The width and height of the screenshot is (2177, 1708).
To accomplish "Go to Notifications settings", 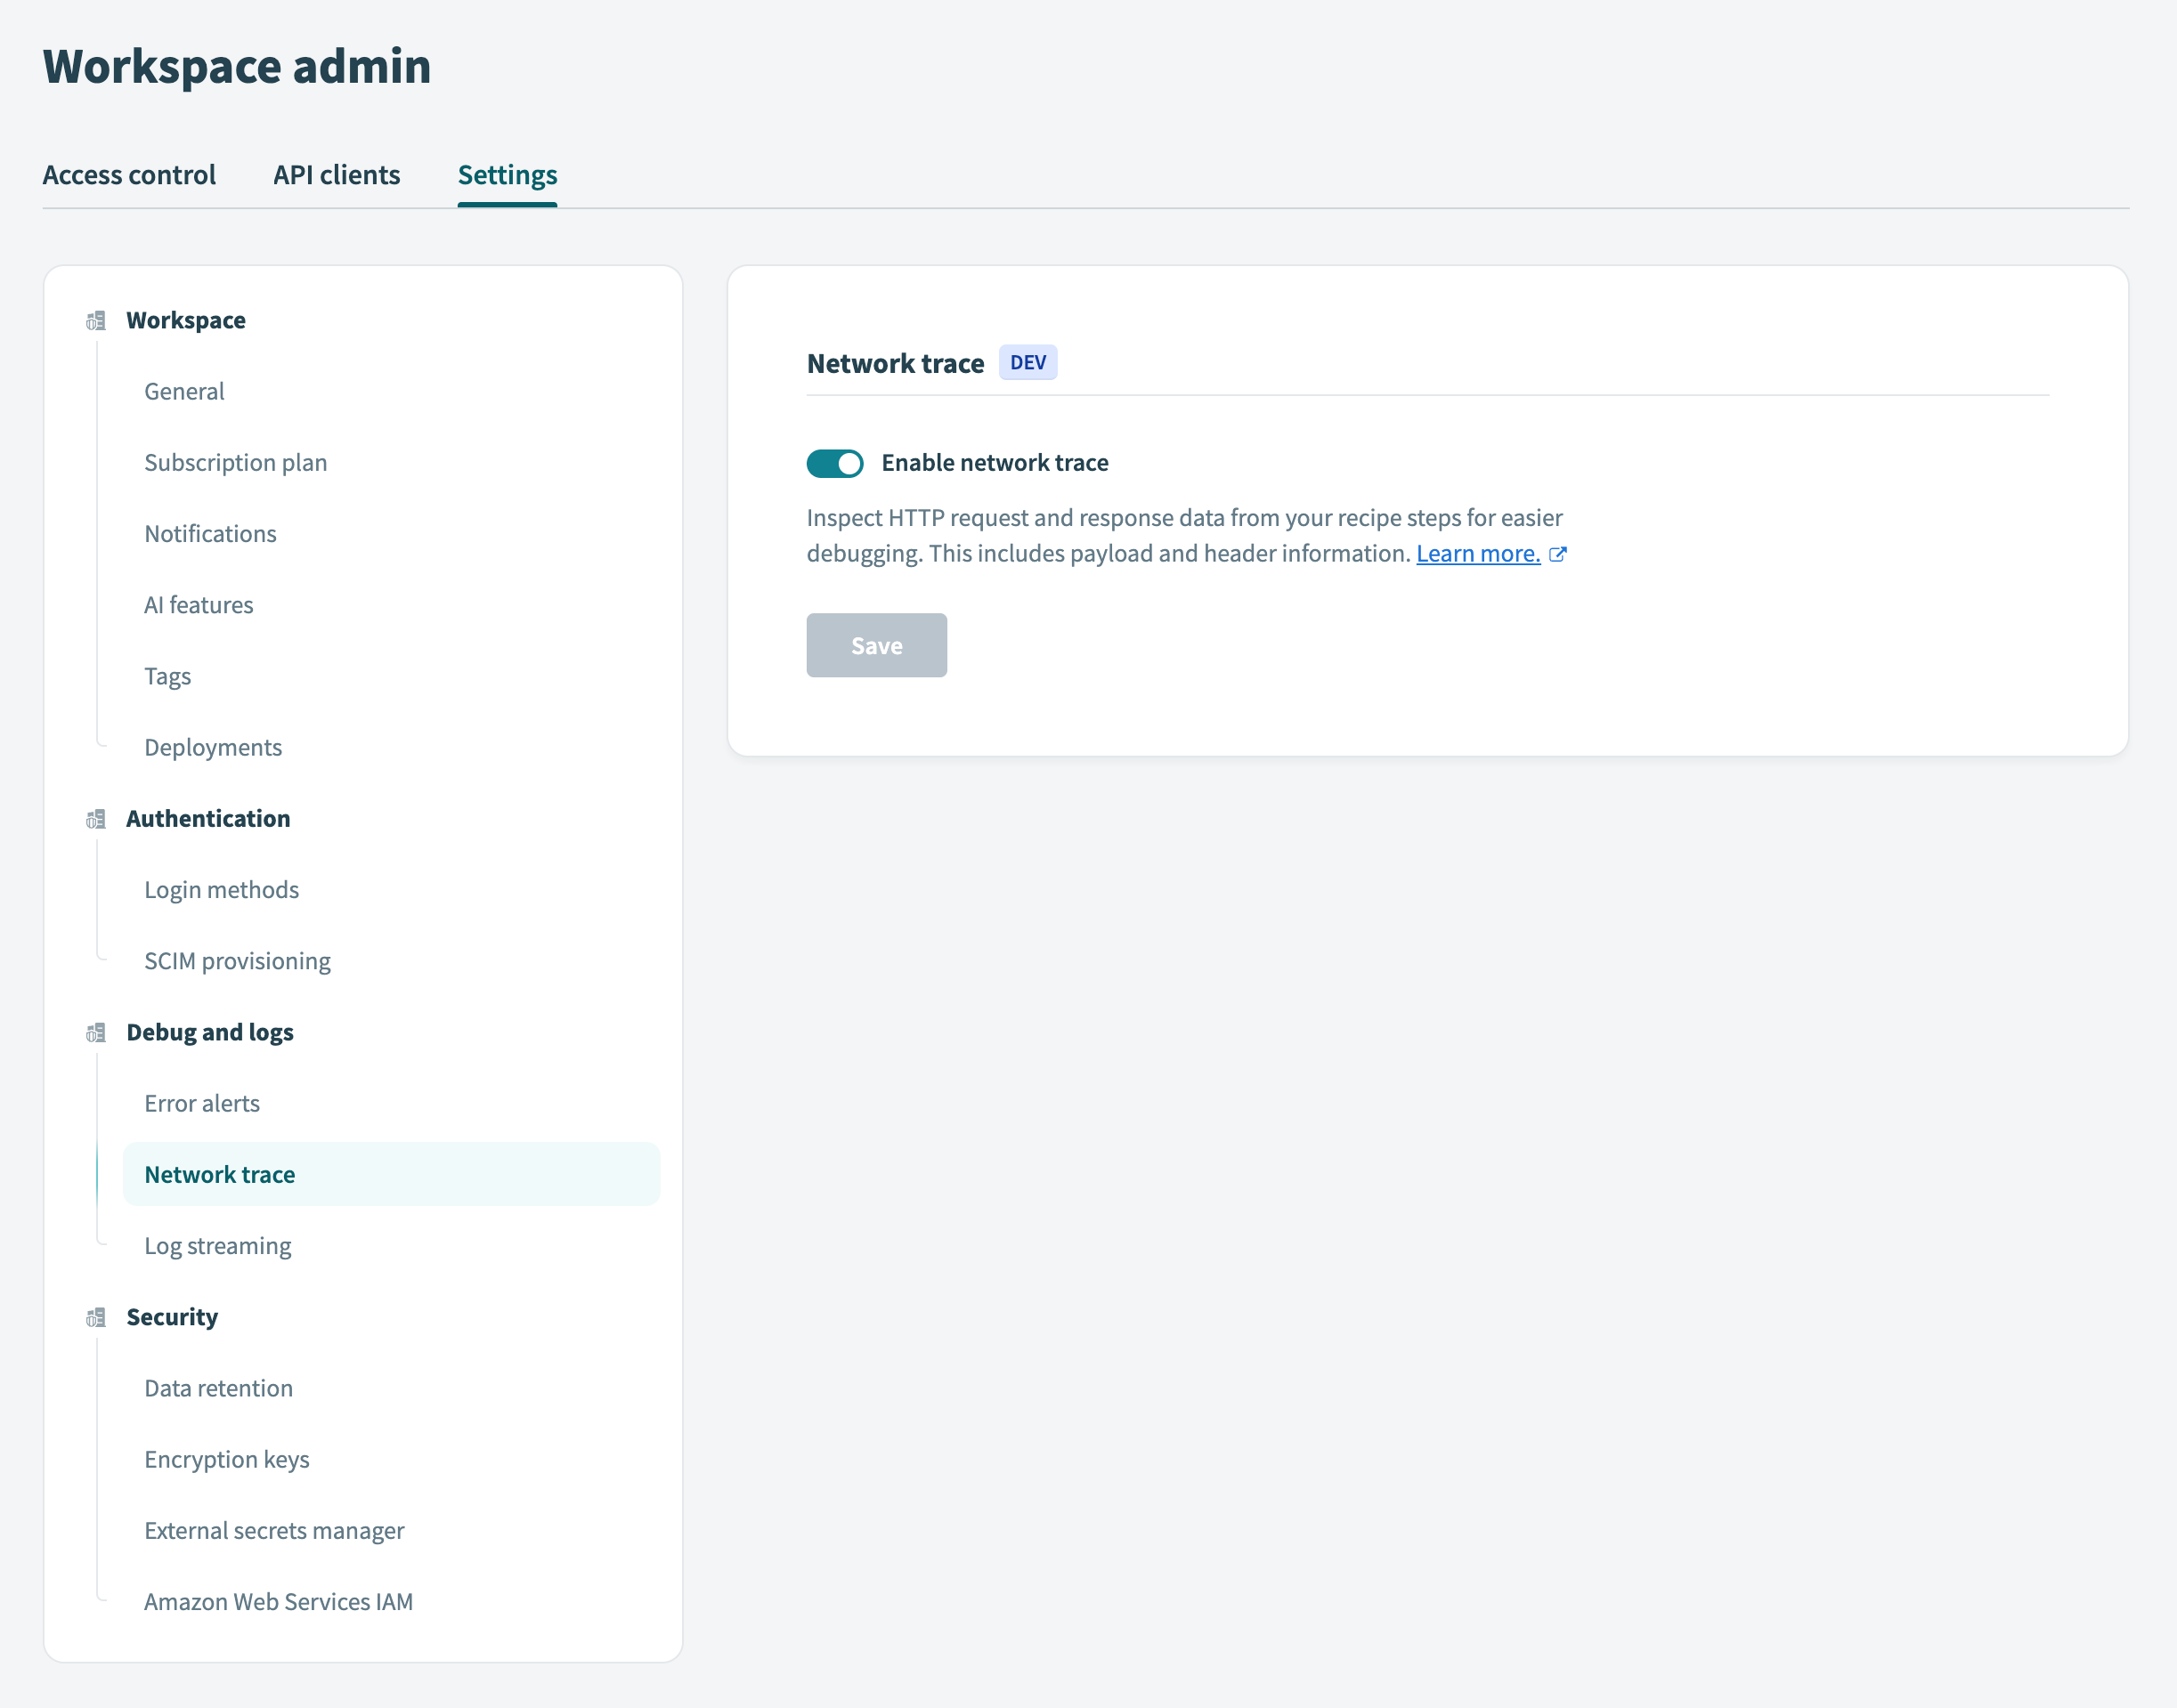I will 210,533.
